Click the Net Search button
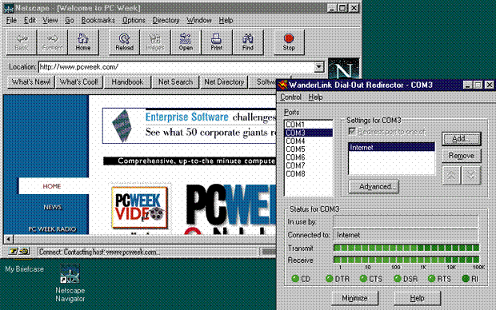 click(175, 82)
